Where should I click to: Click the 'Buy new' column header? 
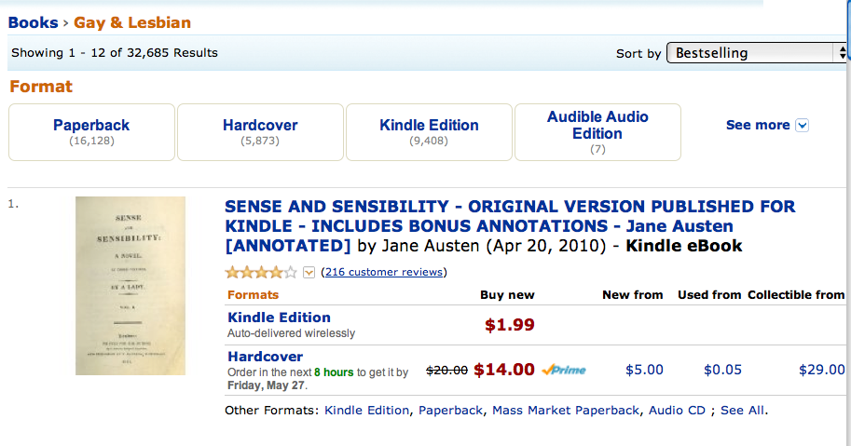507,295
